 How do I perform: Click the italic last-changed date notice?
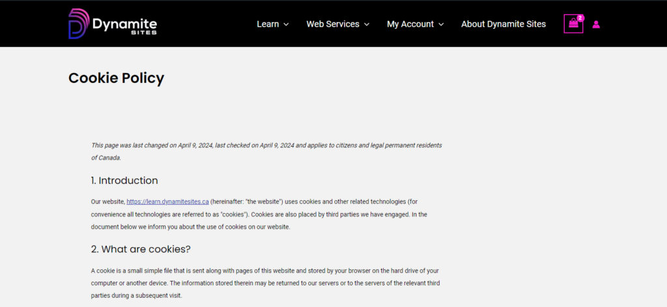[x=266, y=145]
